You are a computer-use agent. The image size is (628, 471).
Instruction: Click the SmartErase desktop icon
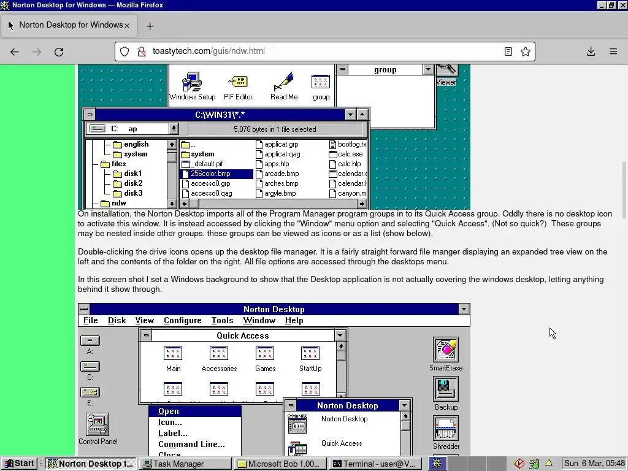[x=446, y=350]
